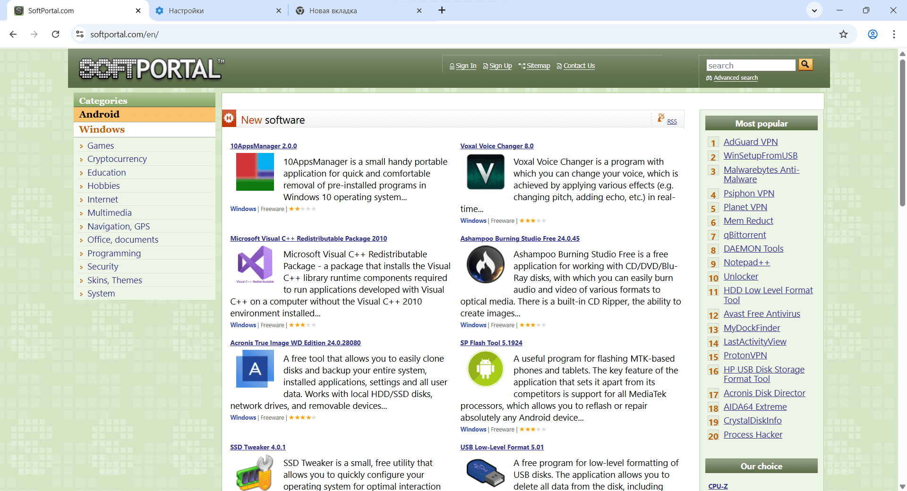Open the Multimedia category

[110, 213]
